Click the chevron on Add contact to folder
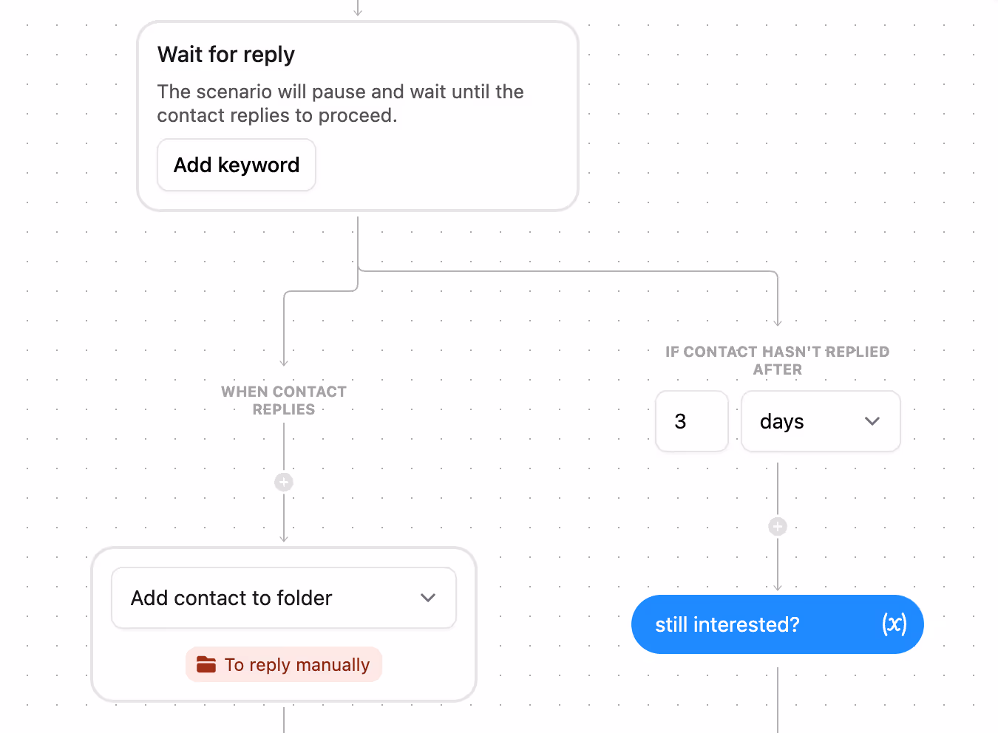This screenshot has height=733, width=998. pyautogui.click(x=428, y=598)
